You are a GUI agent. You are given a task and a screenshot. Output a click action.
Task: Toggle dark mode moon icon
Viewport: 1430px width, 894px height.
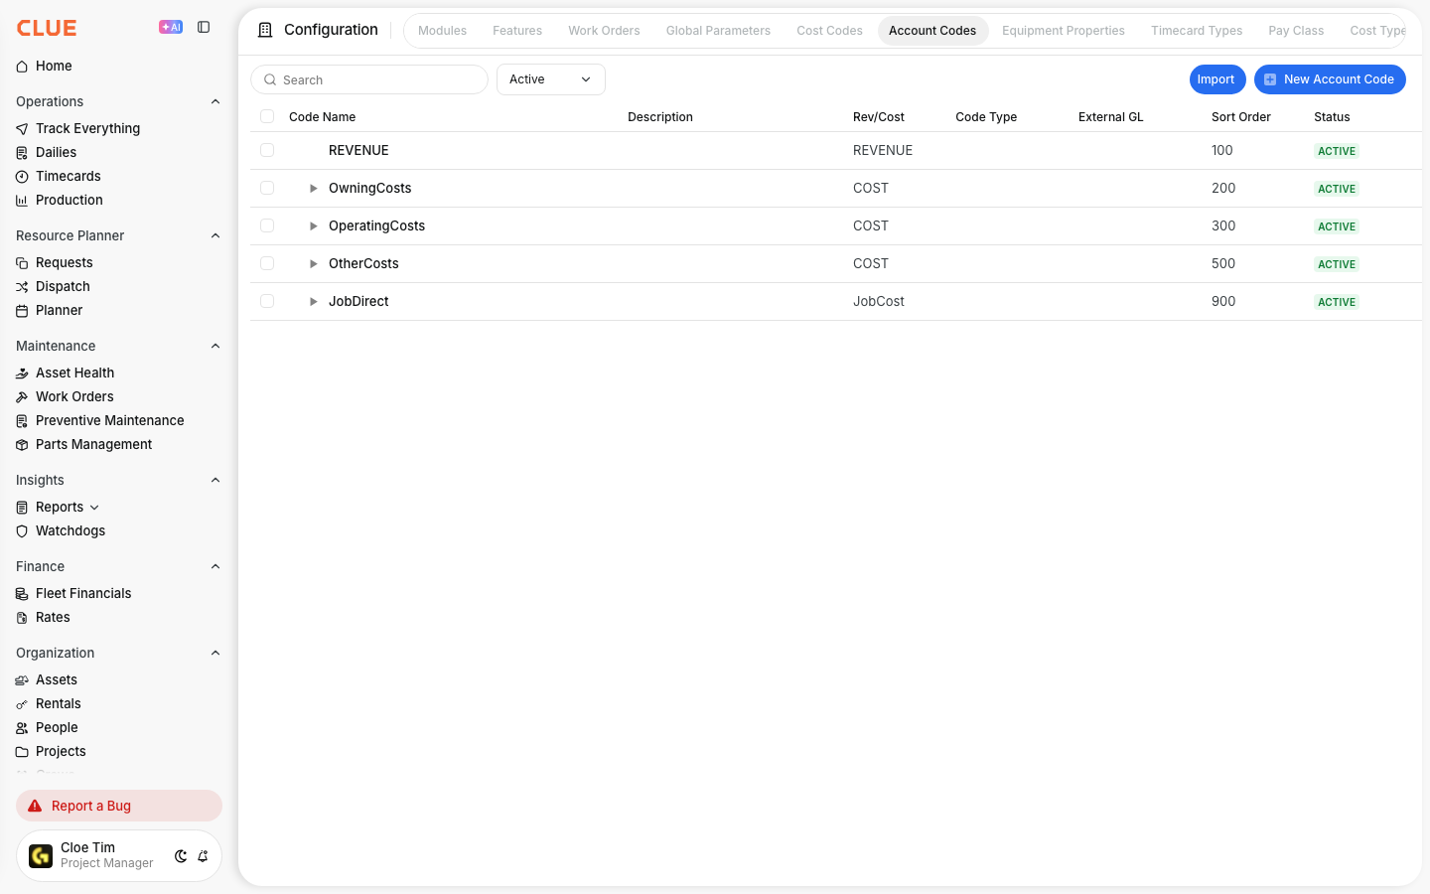[181, 856]
